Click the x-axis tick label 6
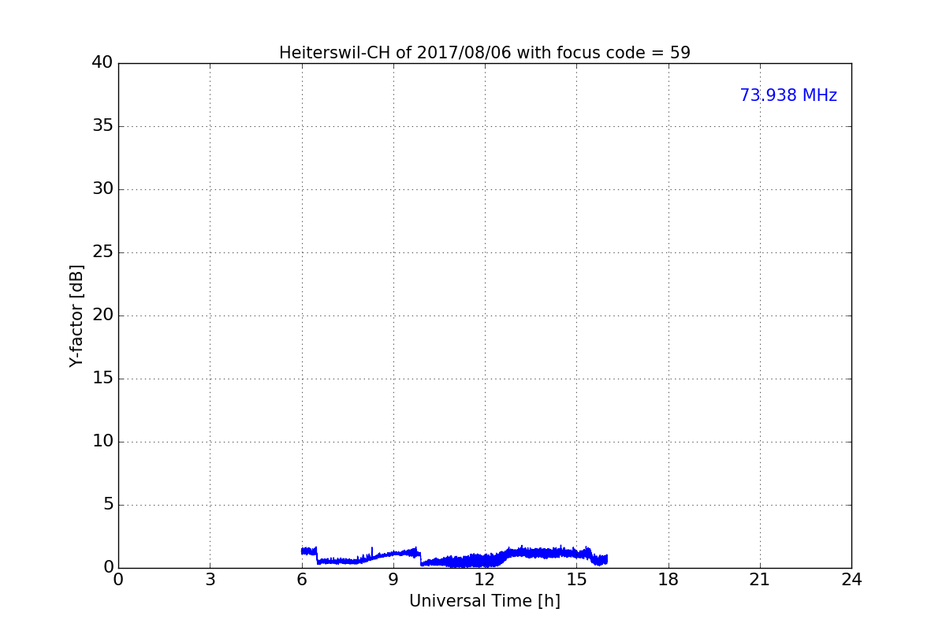The image size is (946, 631). pos(301,580)
